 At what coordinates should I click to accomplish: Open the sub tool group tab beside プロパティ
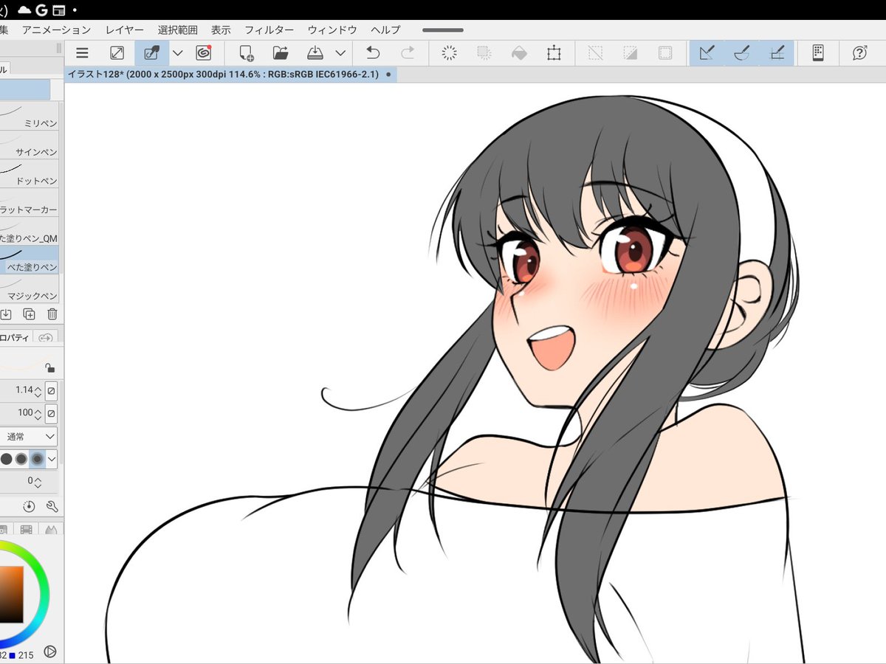pos(46,337)
